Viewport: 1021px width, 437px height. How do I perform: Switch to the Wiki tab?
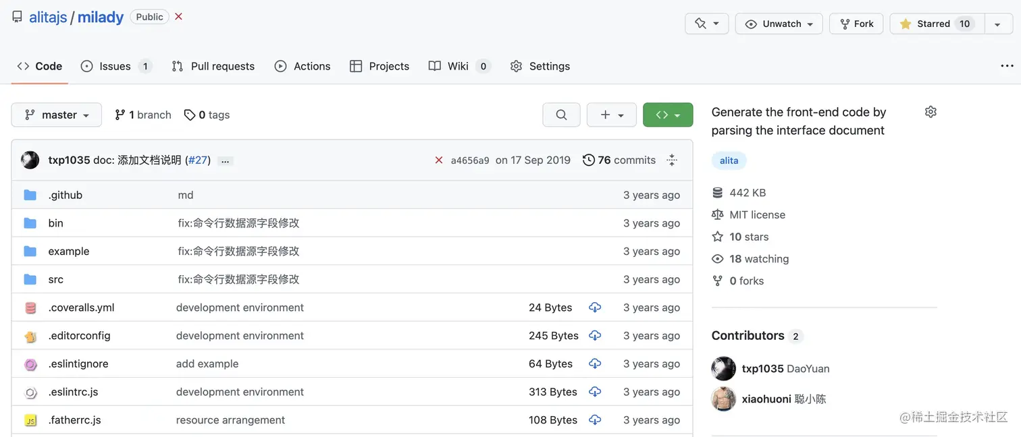(459, 66)
